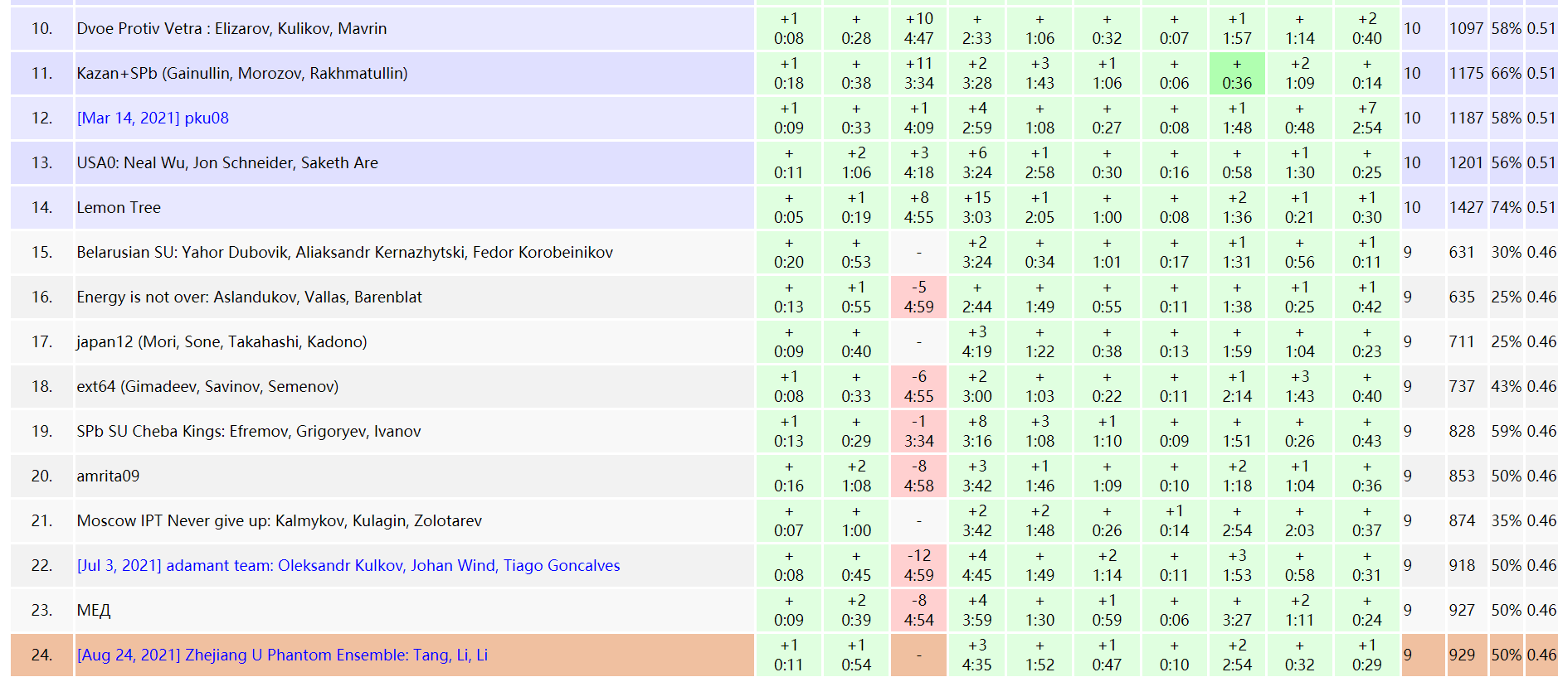Select the Lemon Tree team name
Screen dimensions: 1558x677
119,207
